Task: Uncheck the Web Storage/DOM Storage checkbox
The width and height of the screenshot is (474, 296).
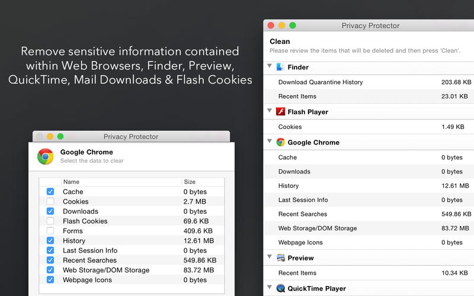Action: (50, 270)
